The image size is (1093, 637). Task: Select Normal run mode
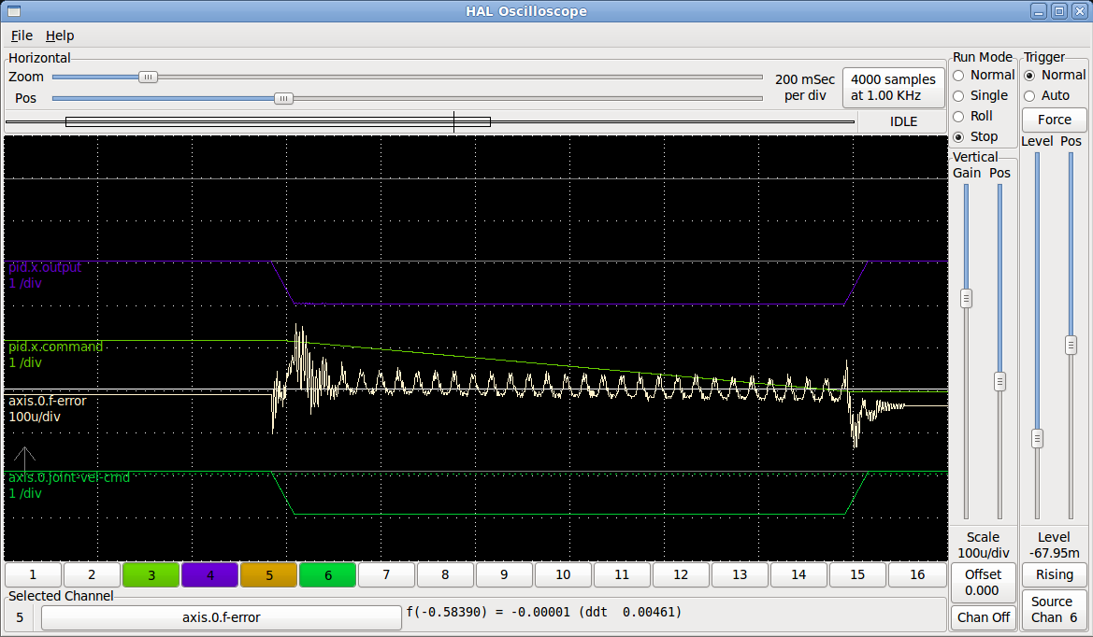[x=984, y=75]
